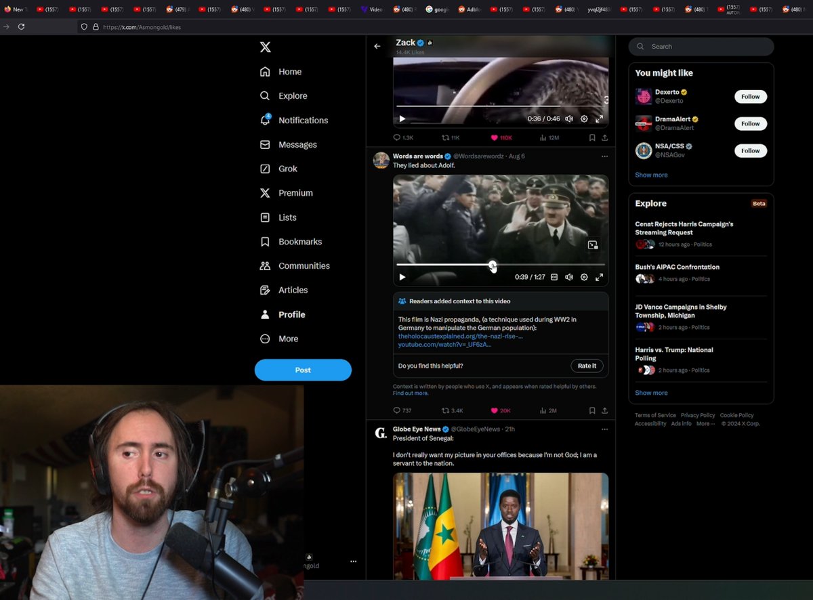
Task: Open Explore in the sidebar
Action: pos(284,96)
